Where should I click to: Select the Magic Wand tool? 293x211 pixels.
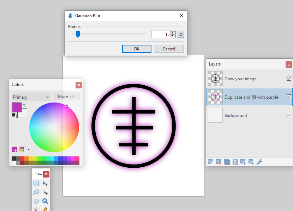tap(36, 209)
